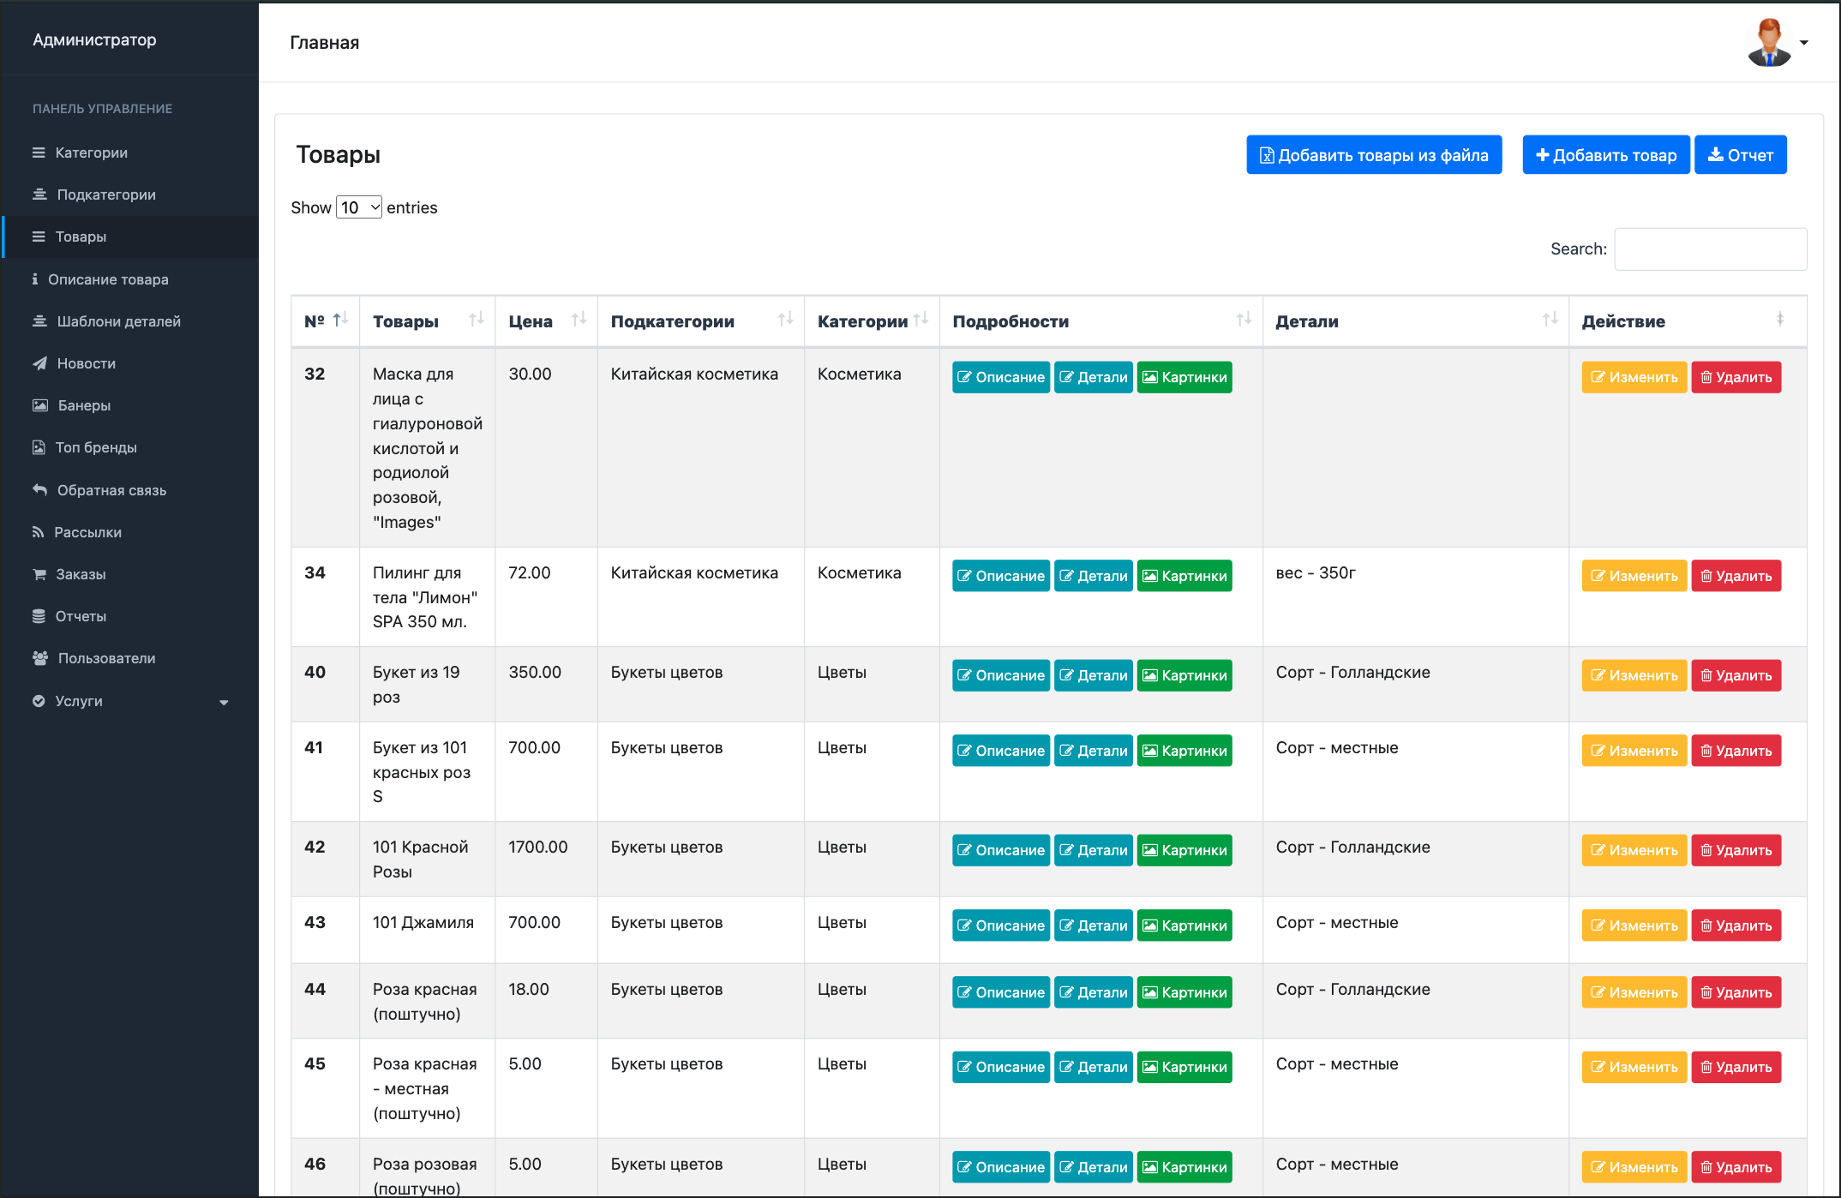Sort table by Цена column
This screenshot has width=1841, height=1198.
click(546, 321)
